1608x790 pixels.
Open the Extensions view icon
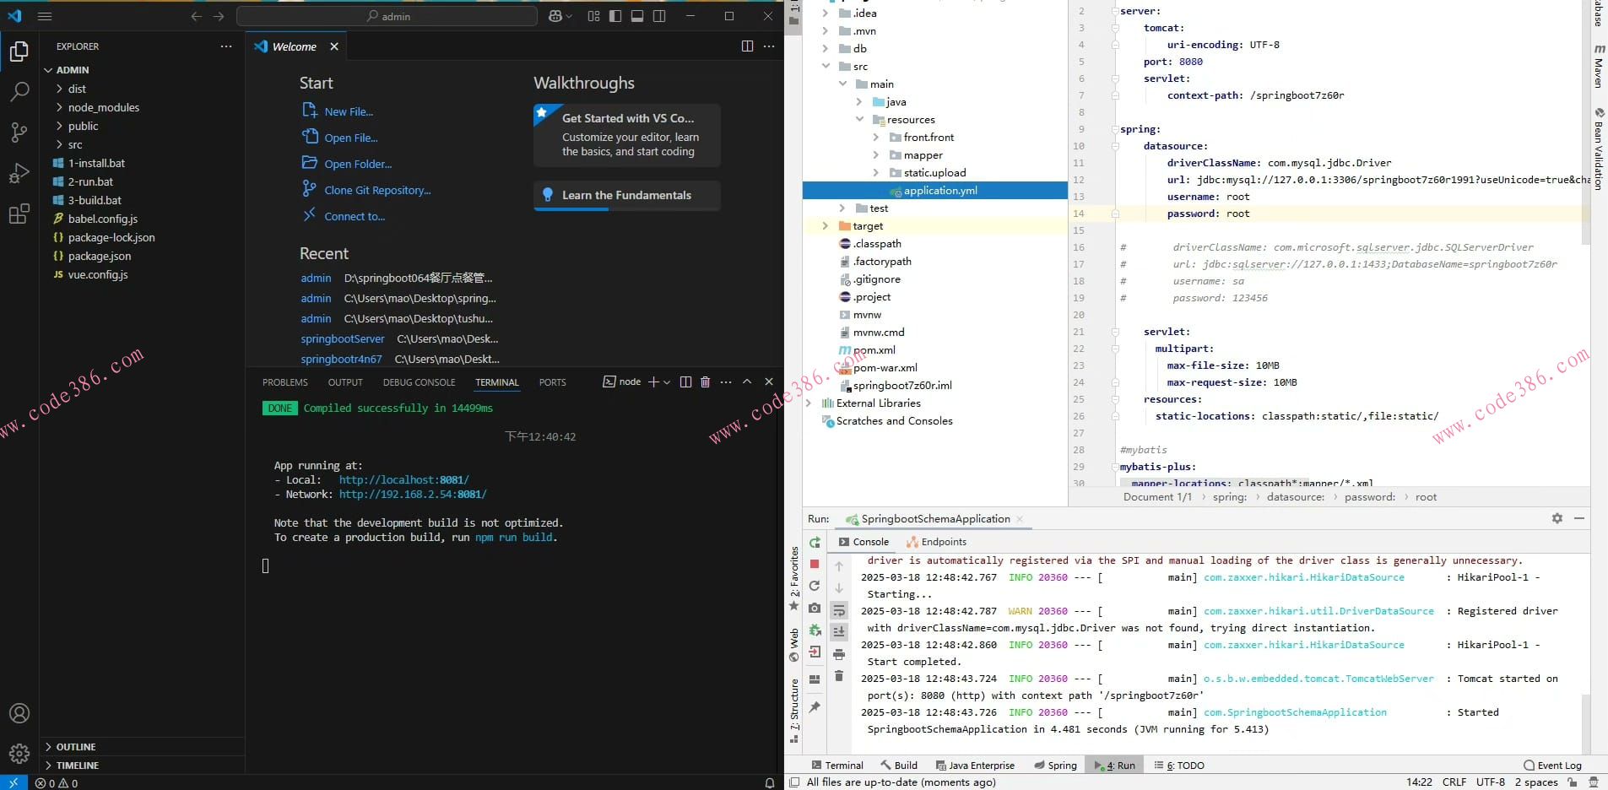(x=19, y=214)
